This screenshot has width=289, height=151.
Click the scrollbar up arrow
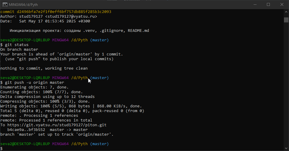(286, 12)
